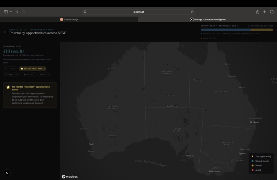Viewport: 277px width, 180px height.
Task: Select the blue Strong segment of the distribution bar
Action: pyautogui.click(x=225, y=30)
